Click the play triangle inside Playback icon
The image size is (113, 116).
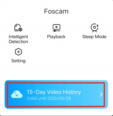click(x=56, y=27)
